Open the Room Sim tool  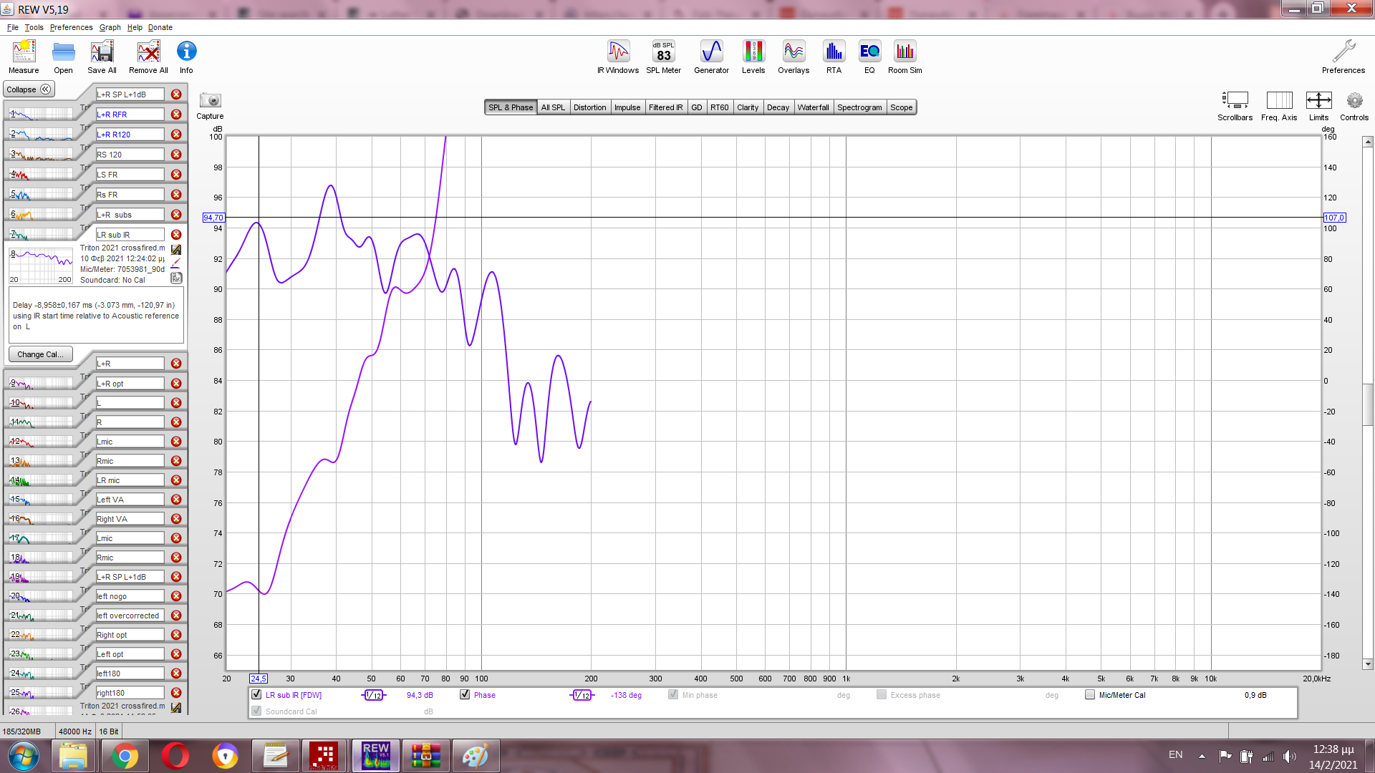tap(904, 52)
